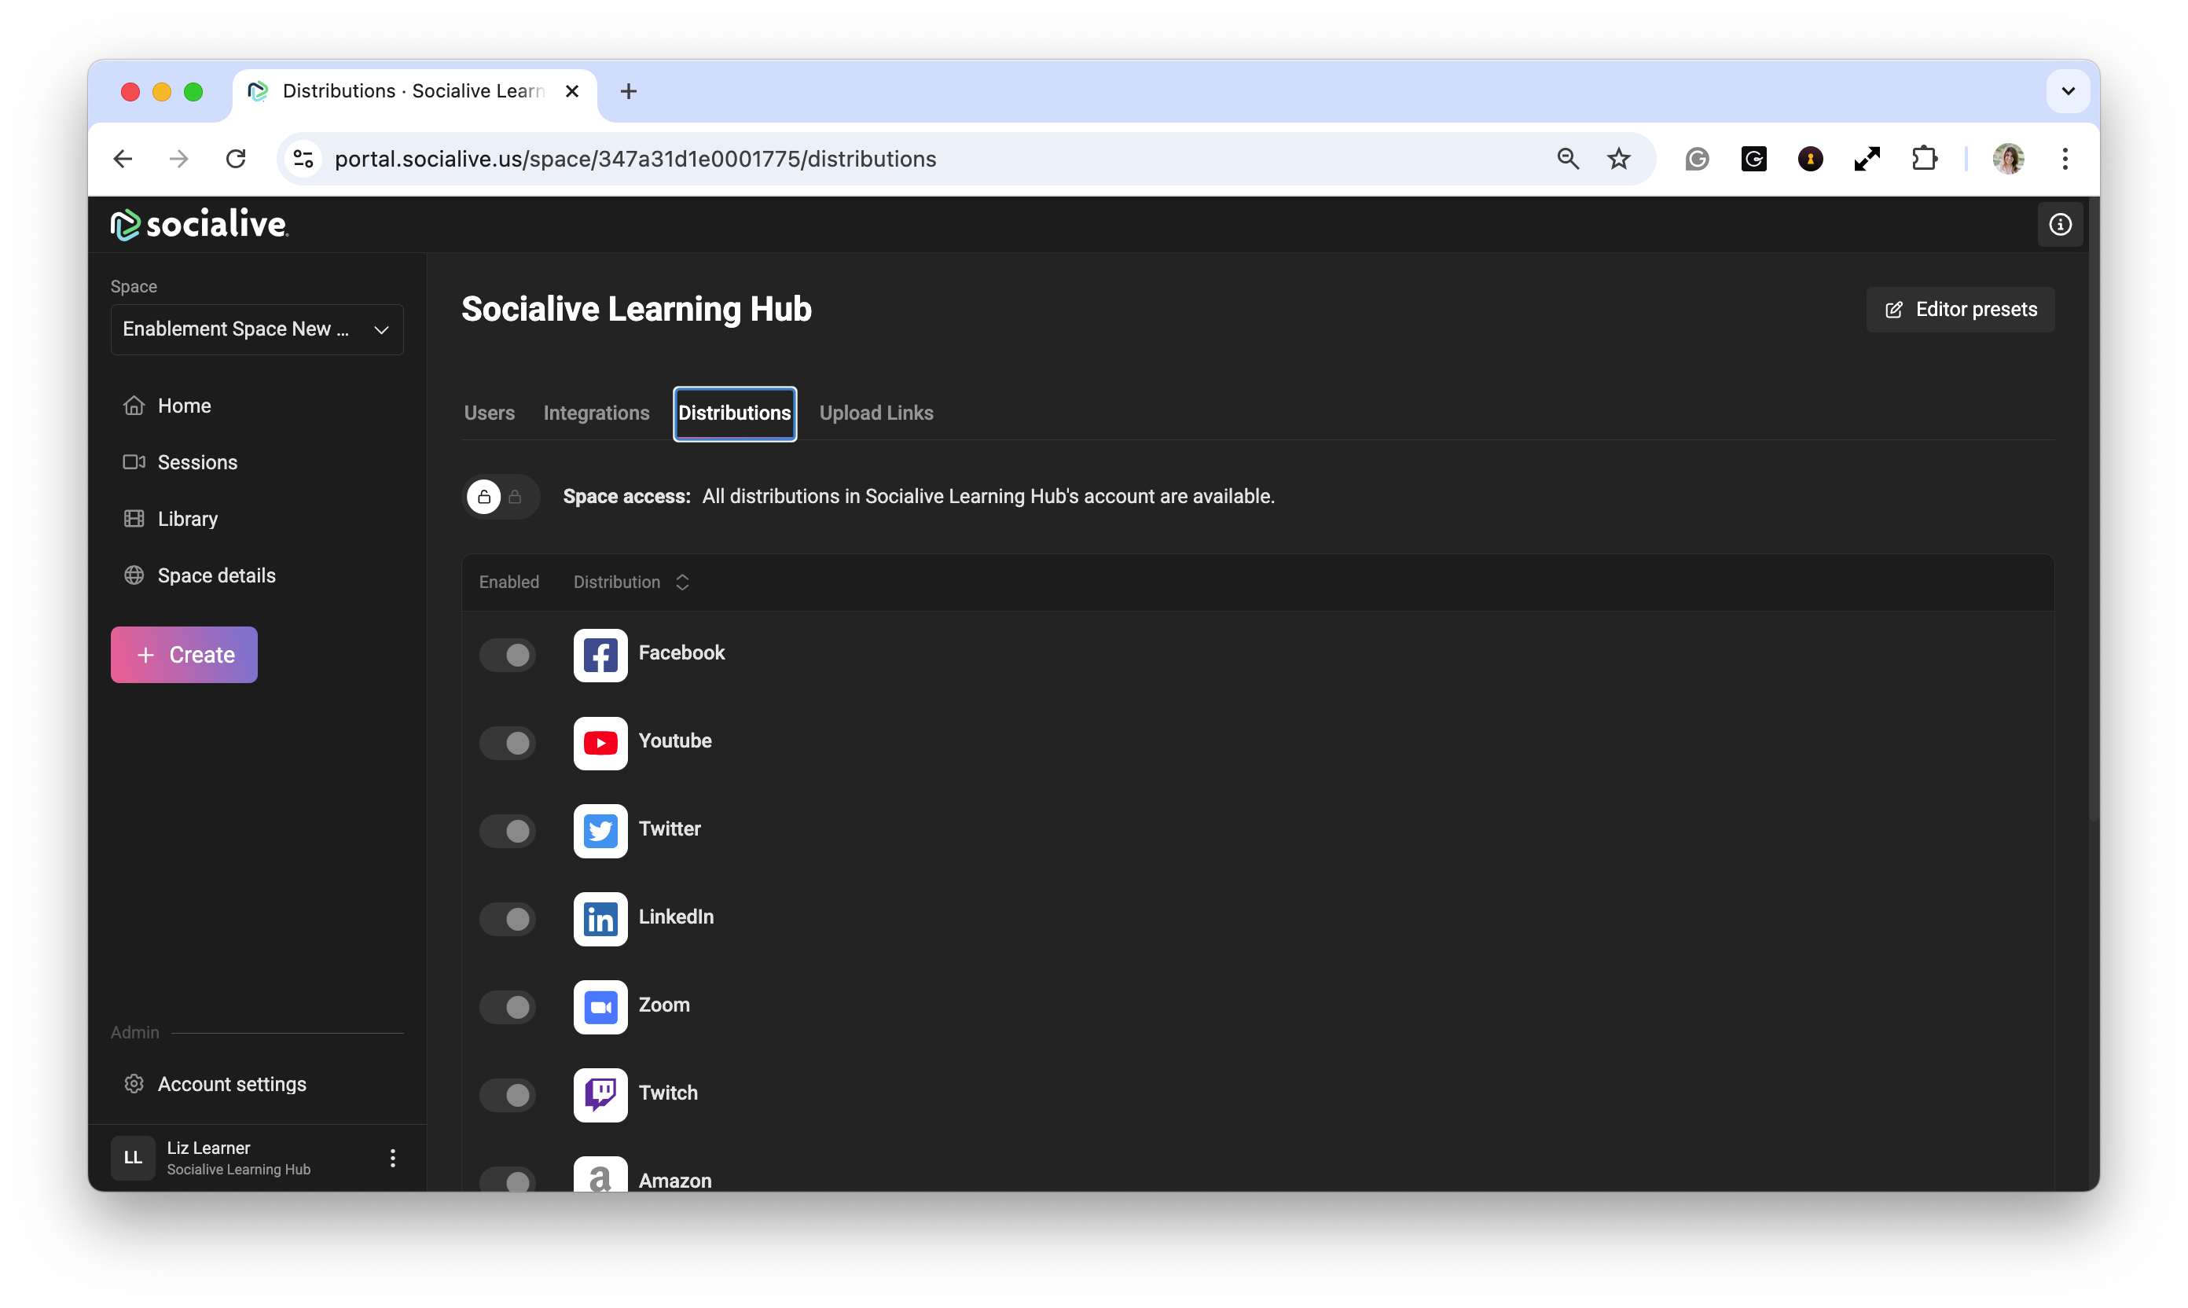Open Liz Learner user options menu
2188x1308 pixels.
tap(393, 1157)
